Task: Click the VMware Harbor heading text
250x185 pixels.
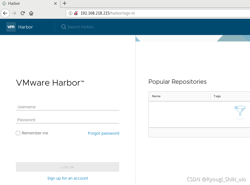Action: 50,83
